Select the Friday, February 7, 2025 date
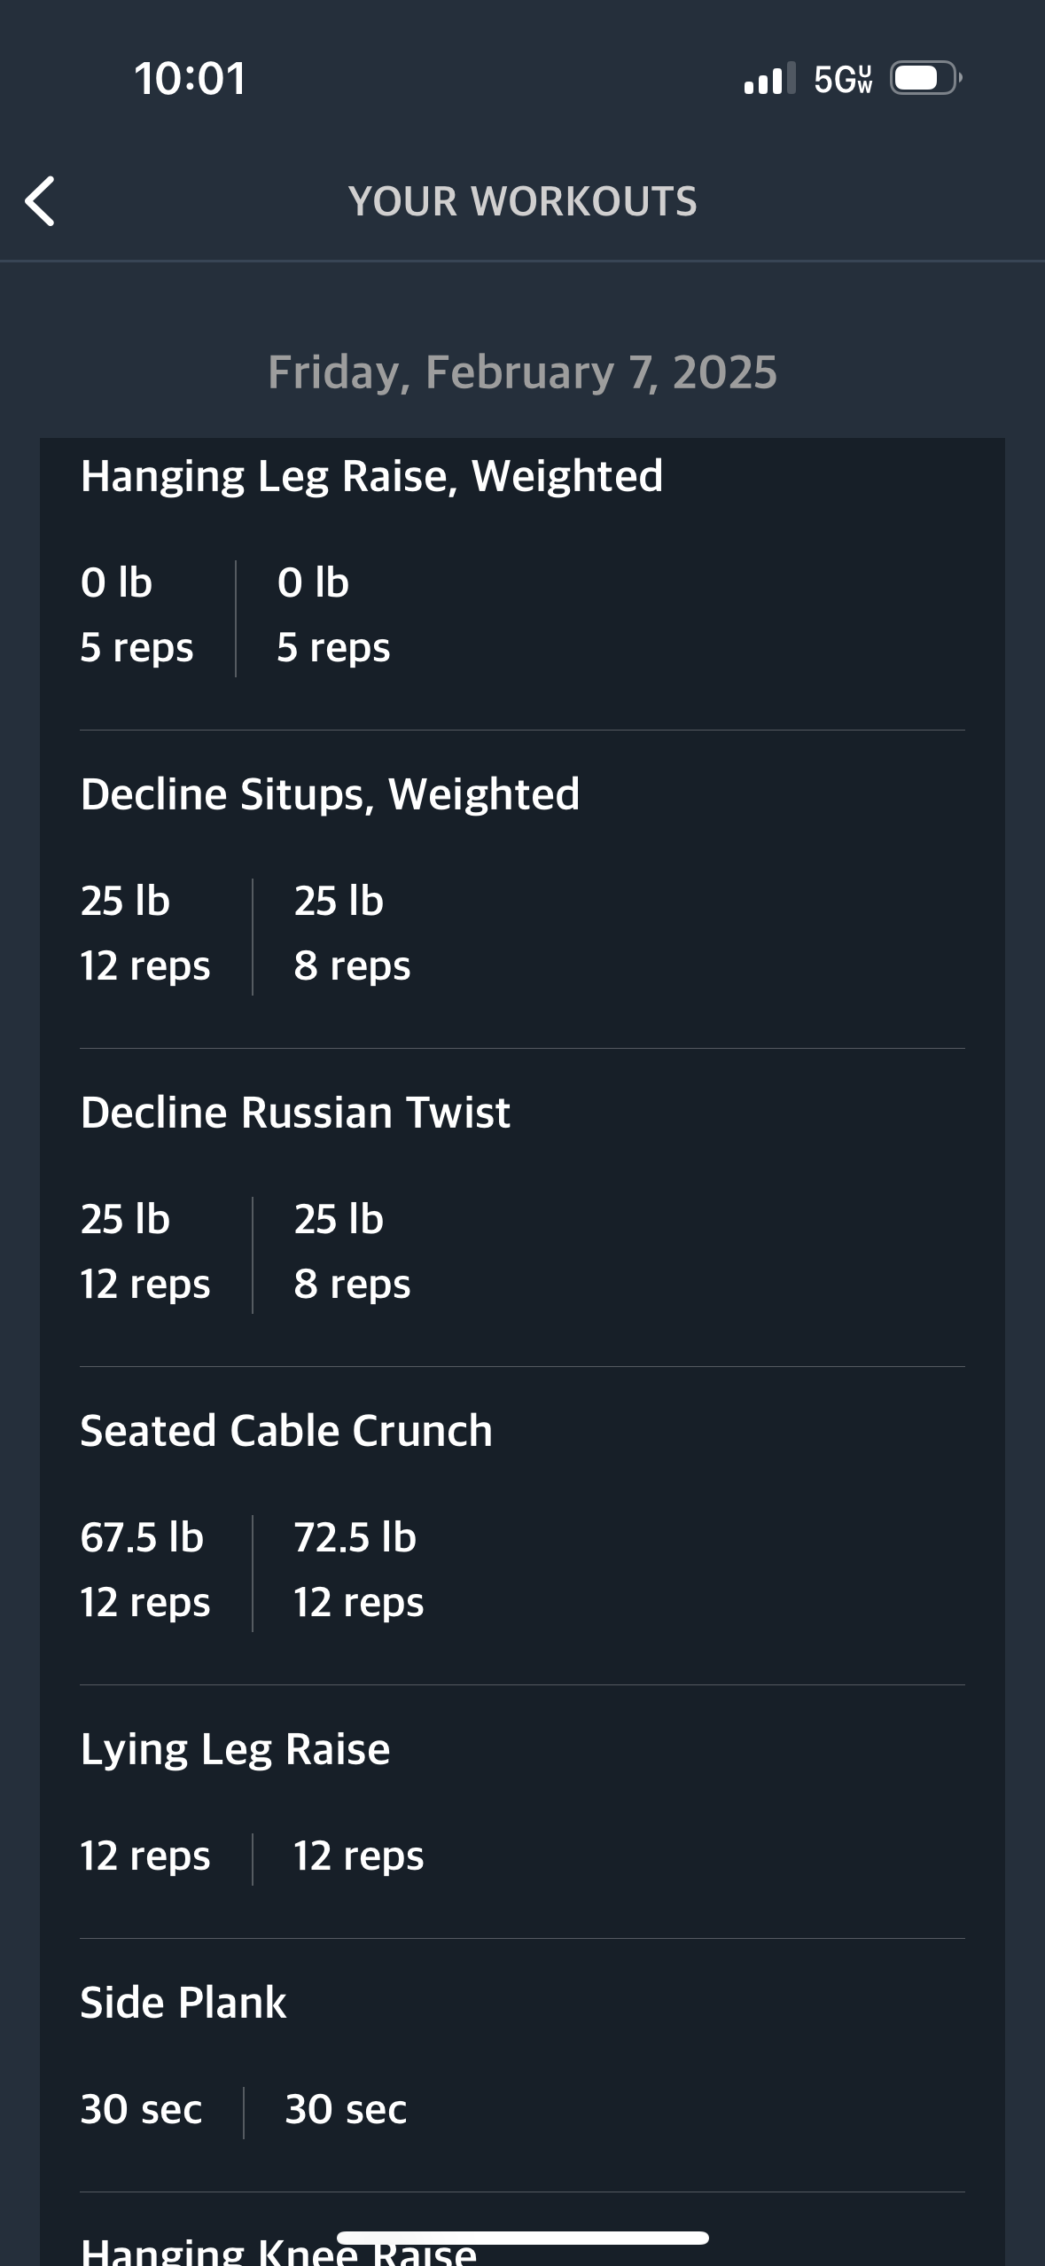This screenshot has width=1045, height=2266. (x=522, y=372)
